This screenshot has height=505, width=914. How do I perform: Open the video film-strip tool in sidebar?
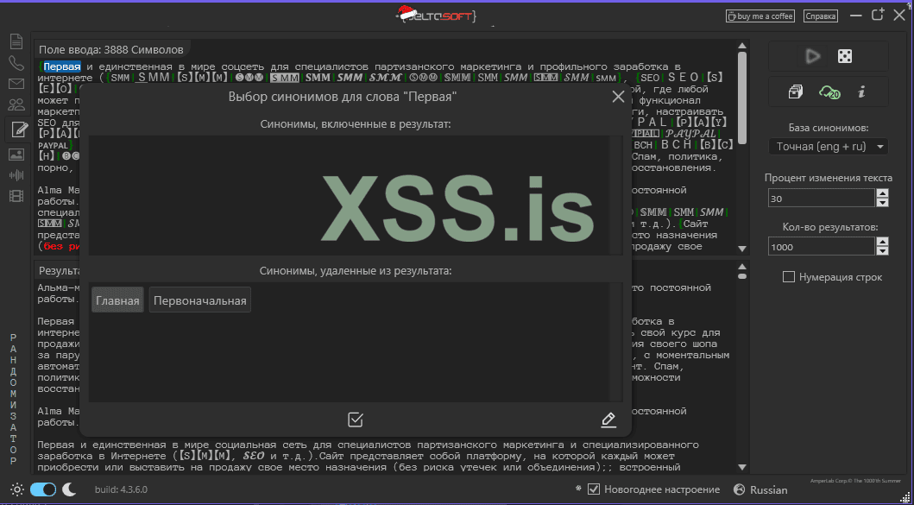pyautogui.click(x=16, y=196)
